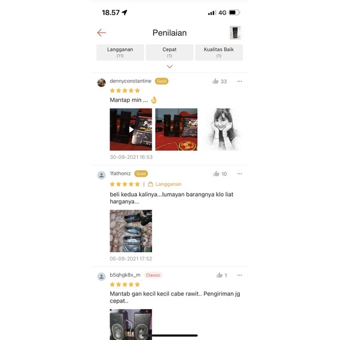Open dennyconstantine's profile avatar

click(101, 83)
